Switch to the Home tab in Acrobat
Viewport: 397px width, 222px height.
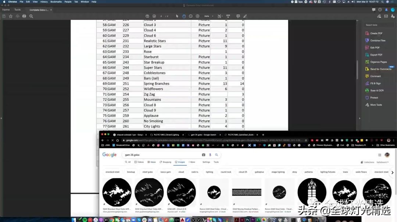(x=6, y=10)
